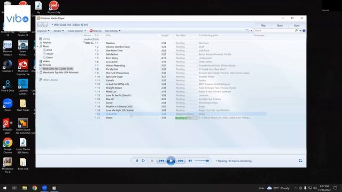Open the search options dropdown arrow
Viewport: 342px width, 192px height.
(x=300, y=31)
